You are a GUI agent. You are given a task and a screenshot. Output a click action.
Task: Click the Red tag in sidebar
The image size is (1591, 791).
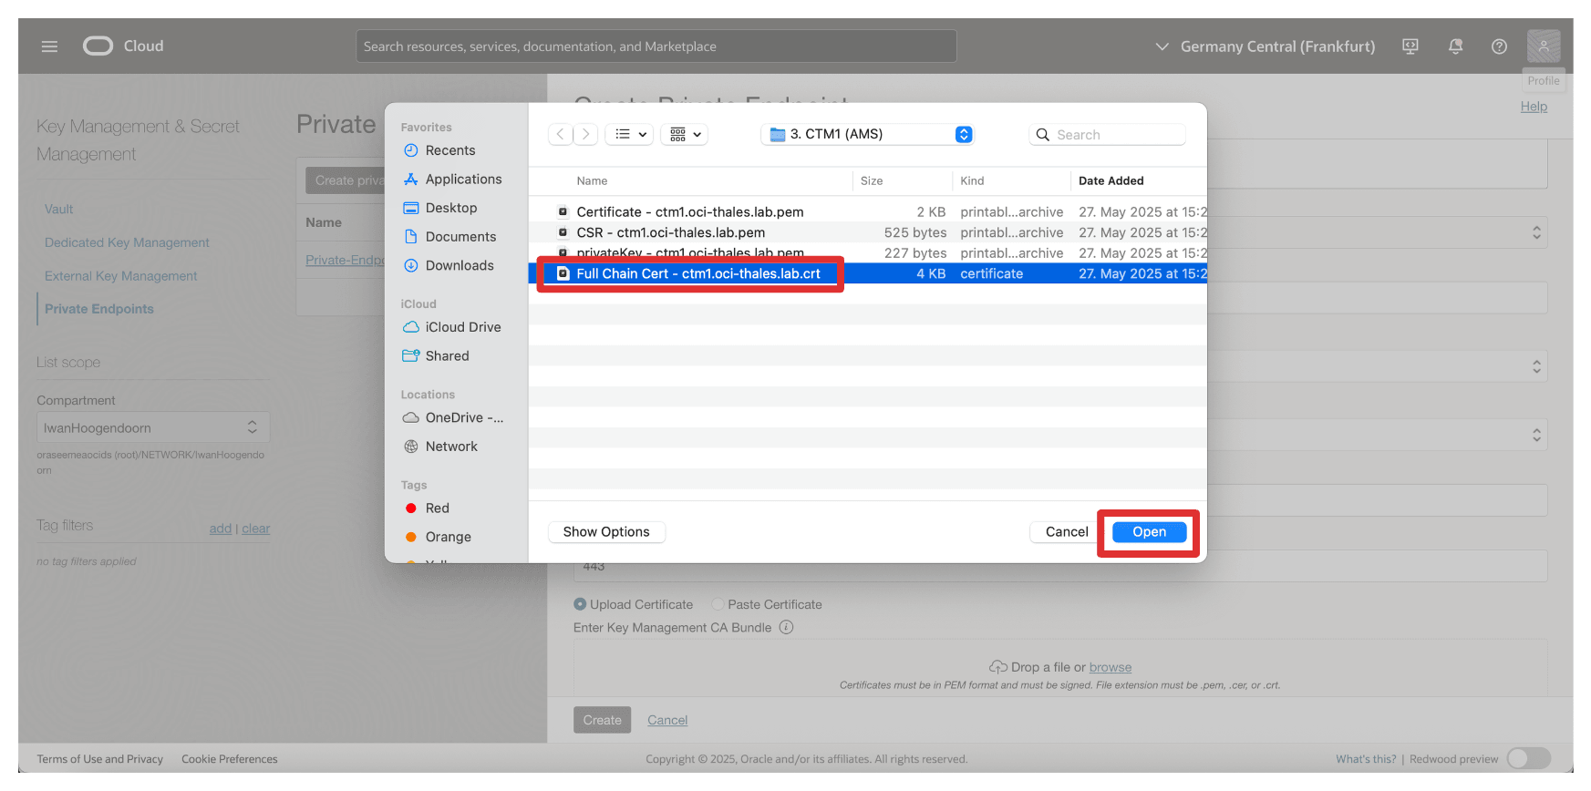(x=437, y=508)
